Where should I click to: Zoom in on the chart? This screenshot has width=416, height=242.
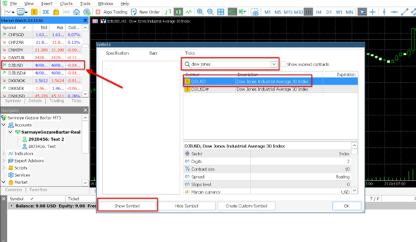(x=200, y=12)
